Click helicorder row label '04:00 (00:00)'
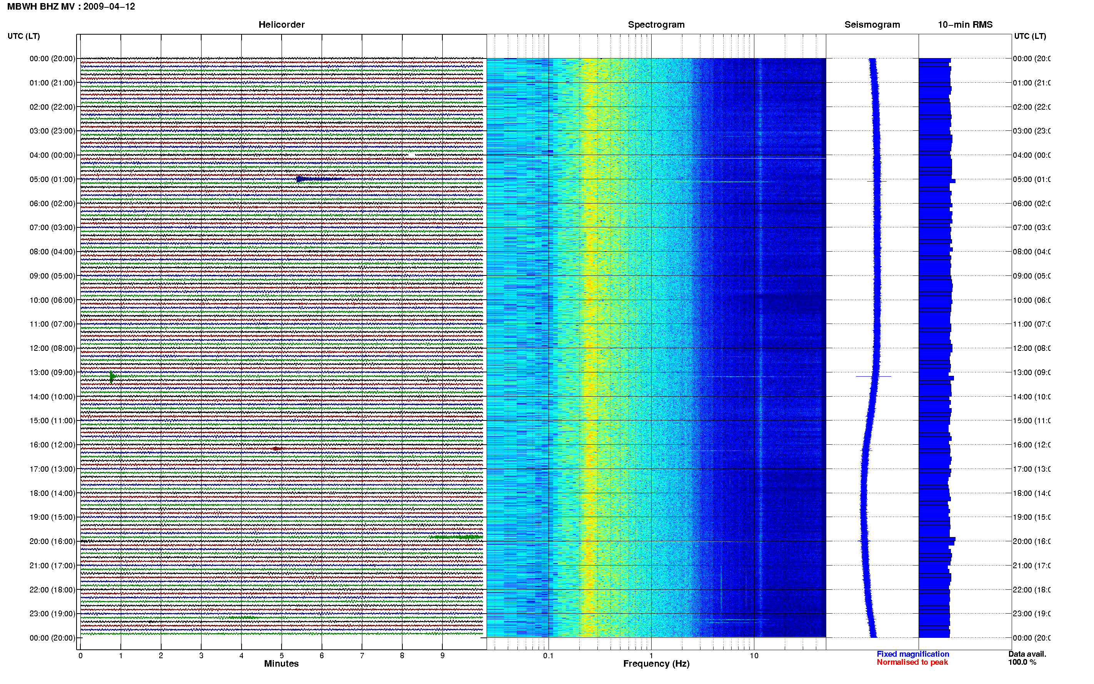This screenshot has height=684, width=1094. click(52, 155)
